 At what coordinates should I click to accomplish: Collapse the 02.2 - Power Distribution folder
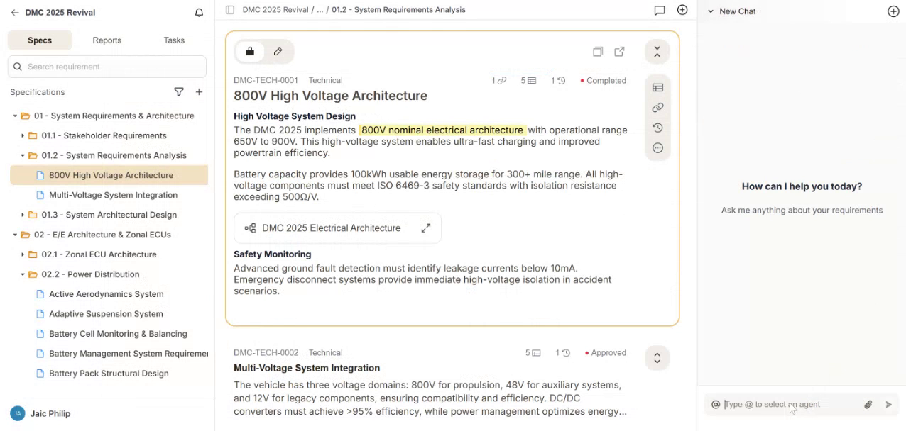pos(23,274)
